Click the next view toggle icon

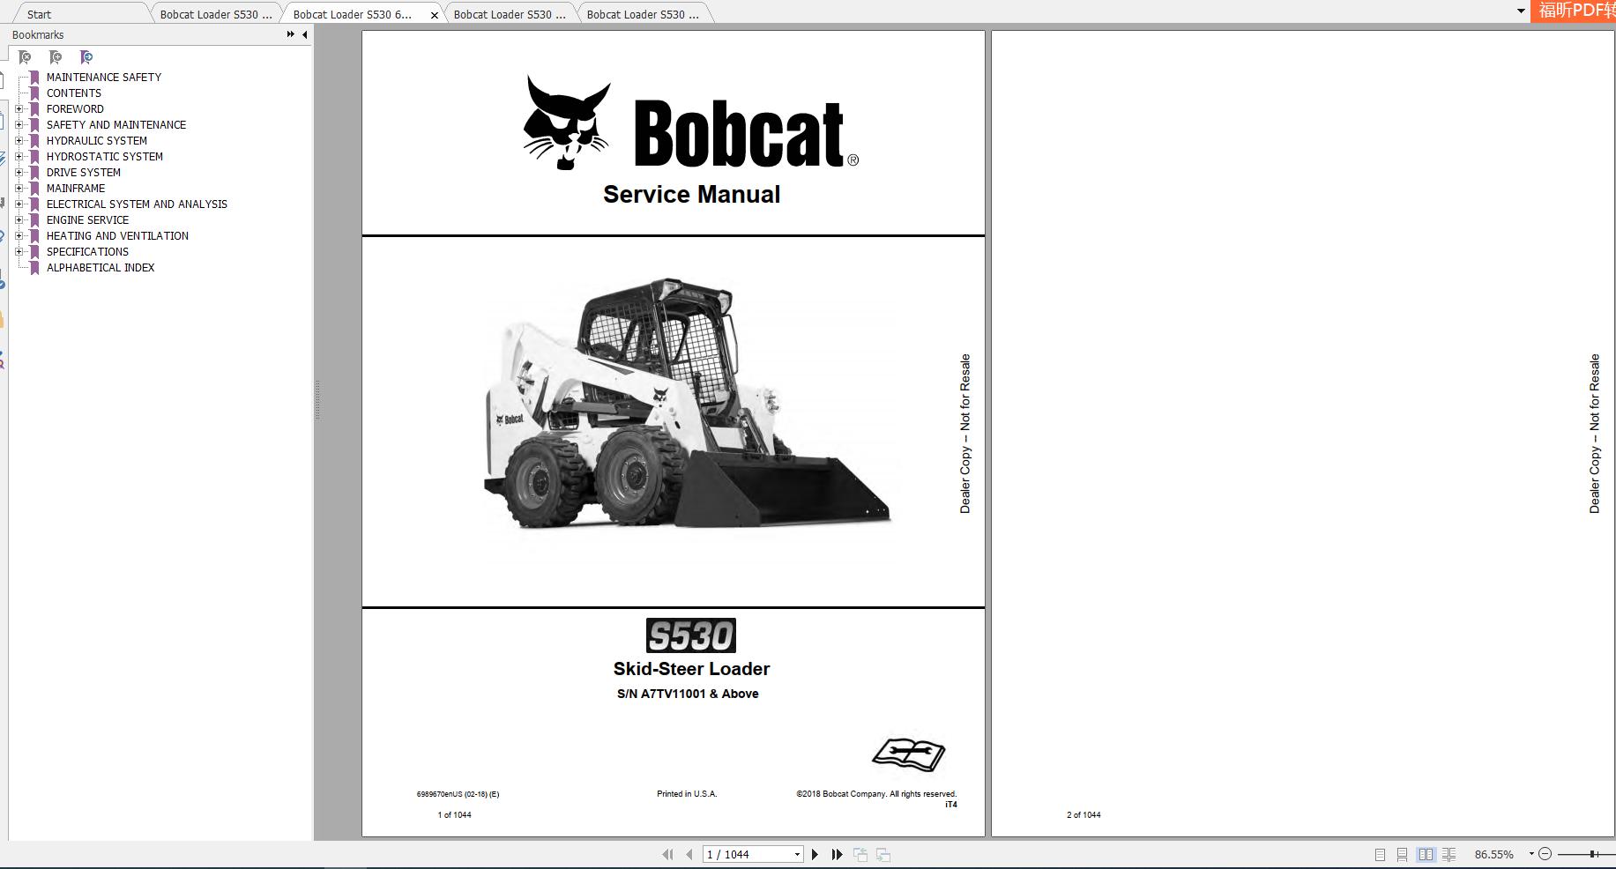881,853
